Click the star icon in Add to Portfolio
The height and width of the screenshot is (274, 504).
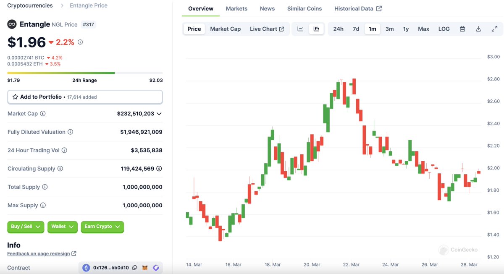[x=16, y=97]
